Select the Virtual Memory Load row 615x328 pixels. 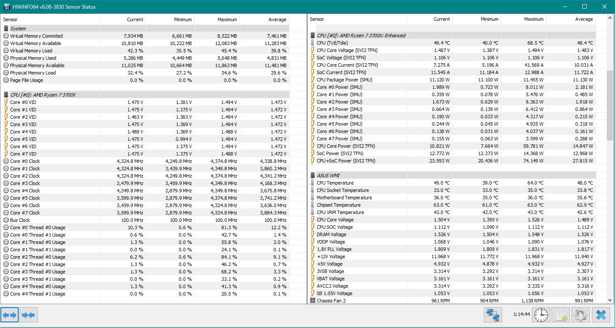tap(145, 51)
